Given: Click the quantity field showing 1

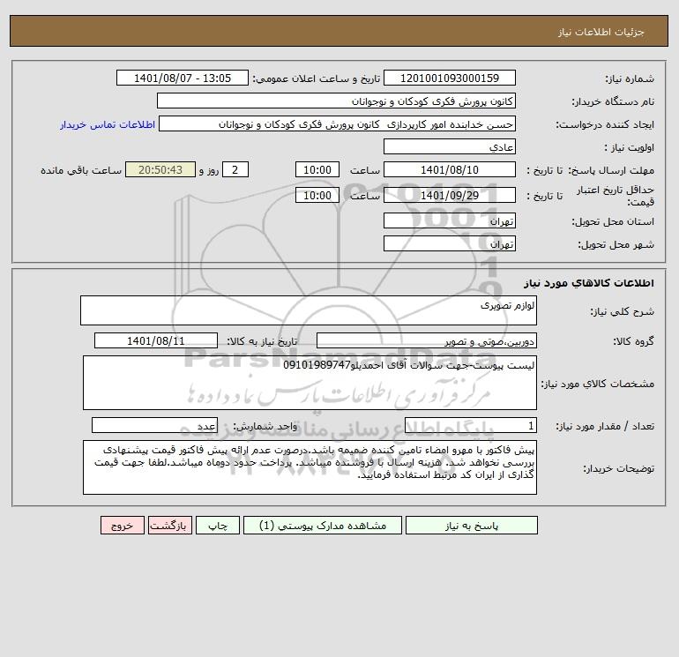Looking at the screenshot, I should click(x=471, y=425).
